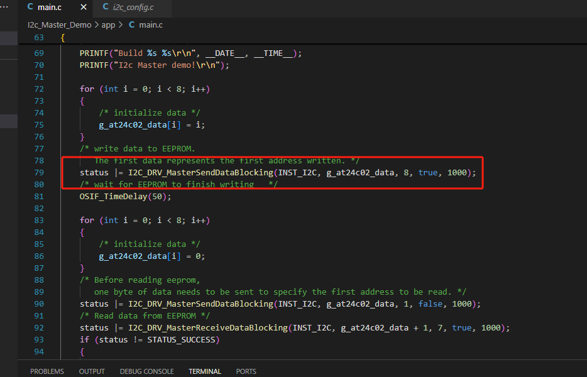Click PRINTF "I2c Master demo!" line
The width and height of the screenshot is (587, 377).
pos(154,65)
